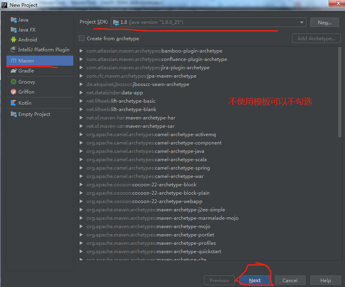Expand confluence-plugin-archetype node

(81, 59)
